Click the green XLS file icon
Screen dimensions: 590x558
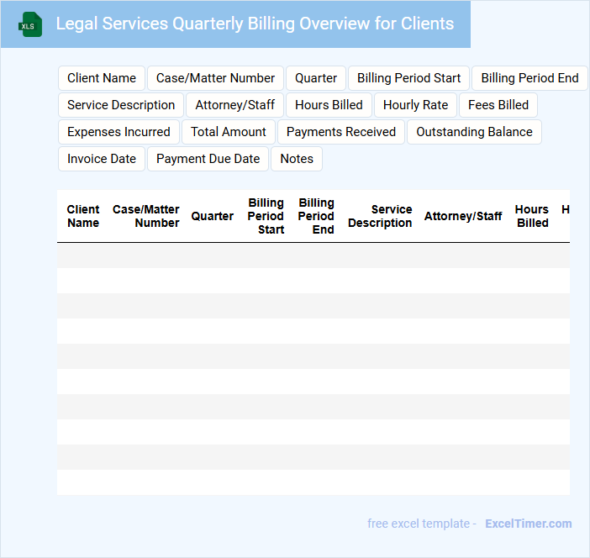click(30, 24)
